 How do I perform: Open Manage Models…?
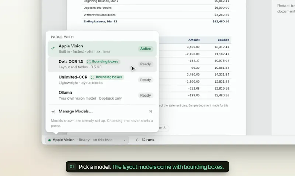coord(102,111)
